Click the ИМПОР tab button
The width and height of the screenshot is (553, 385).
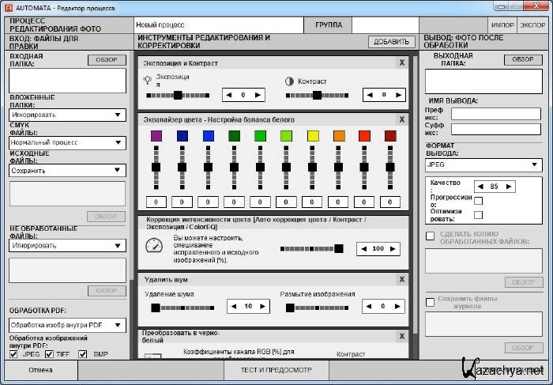point(502,25)
